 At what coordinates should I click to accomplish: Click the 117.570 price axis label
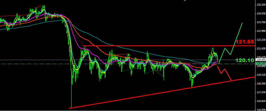pos(261,92)
